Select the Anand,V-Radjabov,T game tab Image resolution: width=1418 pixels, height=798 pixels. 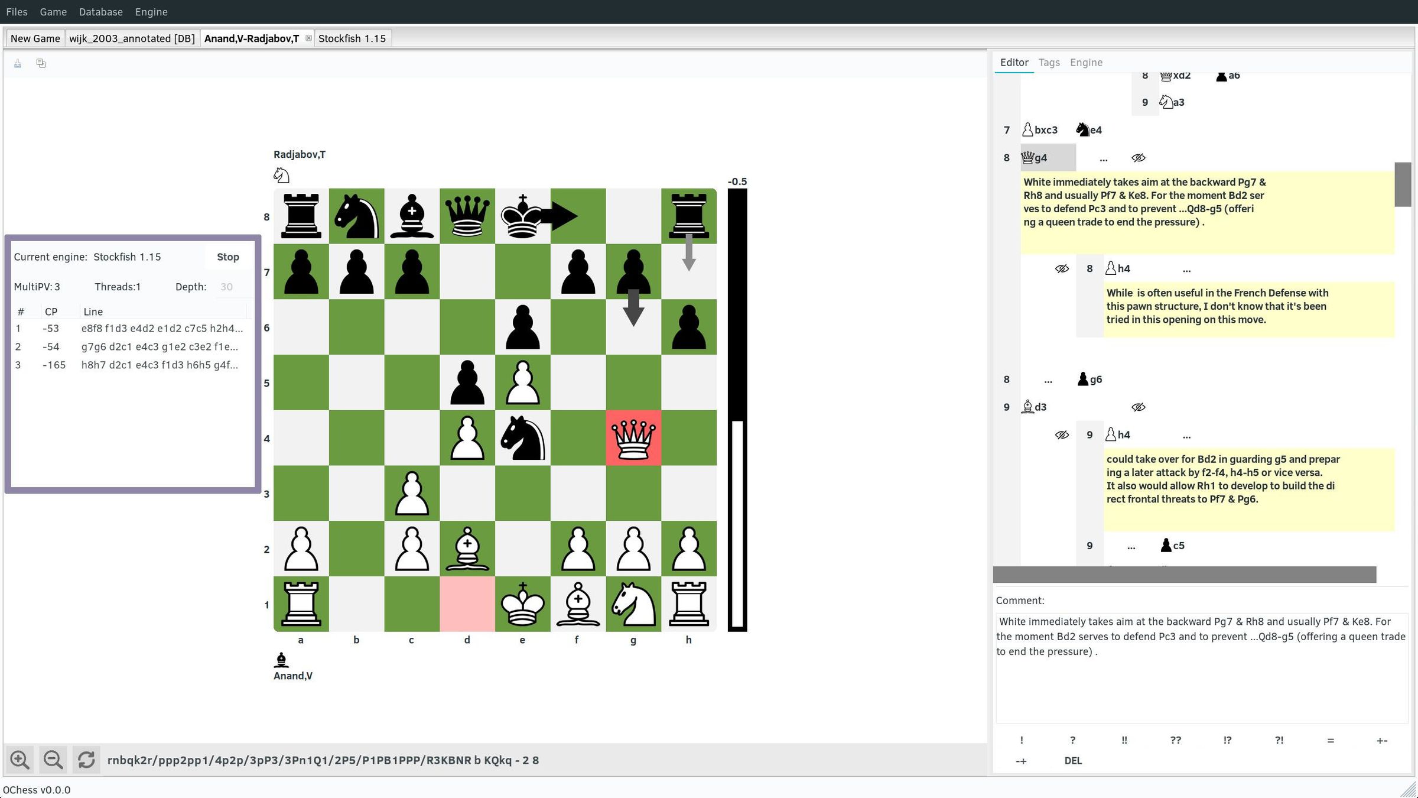[252, 38]
